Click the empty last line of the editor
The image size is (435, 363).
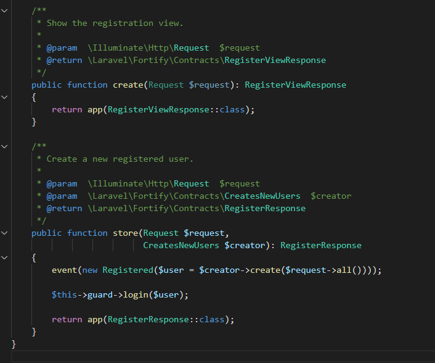[x=223, y=356]
